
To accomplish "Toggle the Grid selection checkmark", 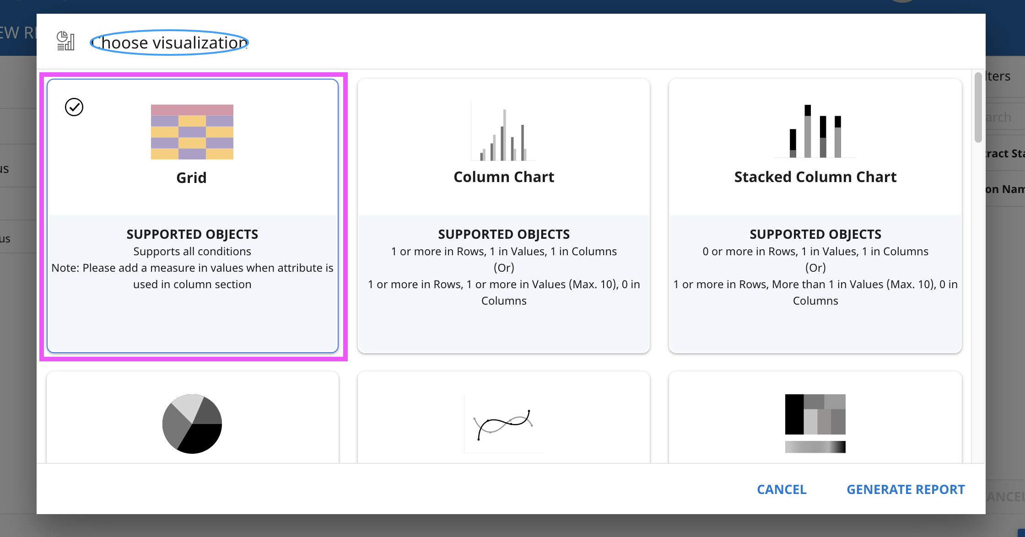I will (74, 107).
